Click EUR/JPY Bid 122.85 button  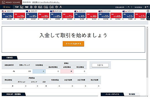point(32,15)
